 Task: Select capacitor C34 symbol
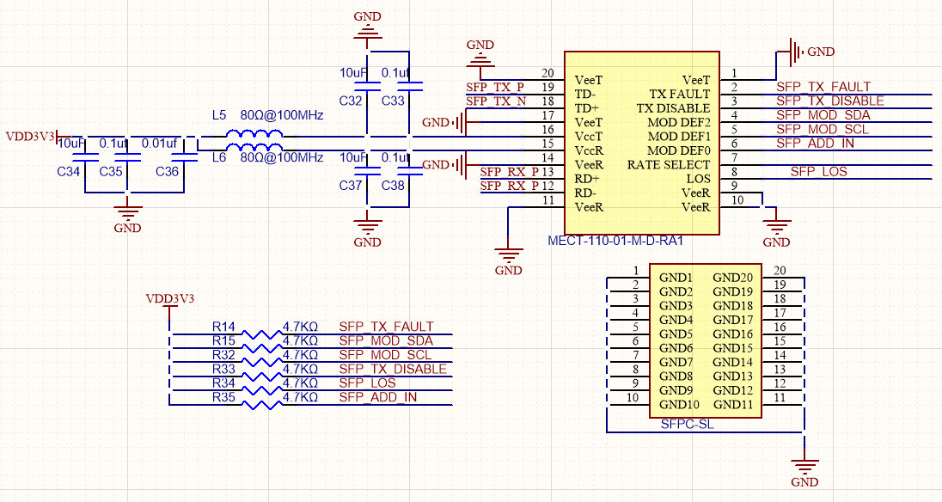tap(85, 158)
